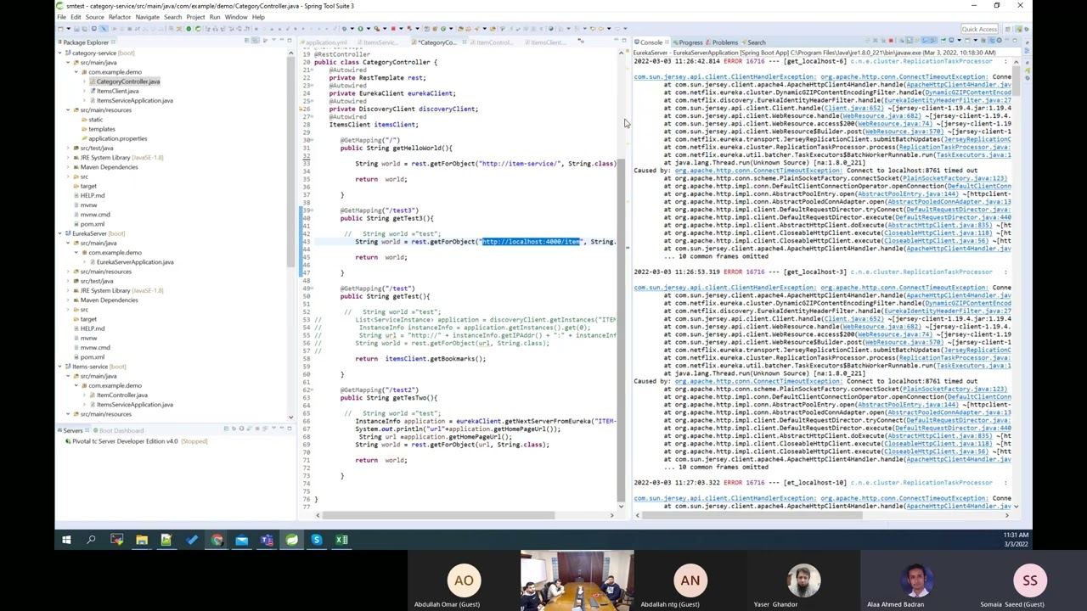Open Skype from the taskbar

[x=316, y=540]
